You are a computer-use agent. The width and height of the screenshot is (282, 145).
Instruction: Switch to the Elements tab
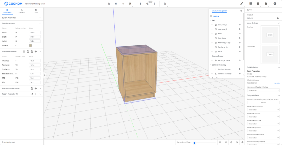coord(22,11)
